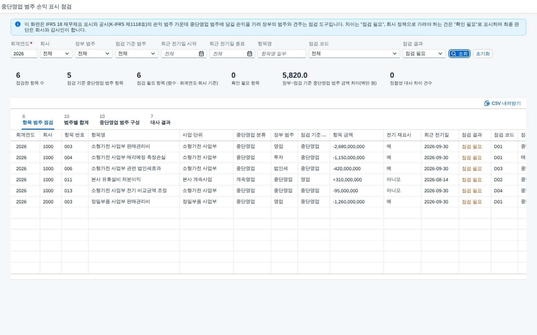
Task: Open calendar picker for 최근 전기일 종료
Action: tap(250, 54)
